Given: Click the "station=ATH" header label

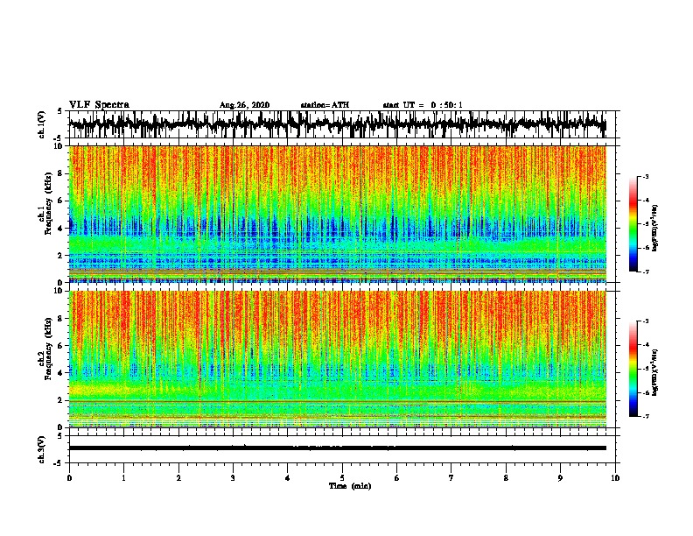Looking at the screenshot, I should [325, 105].
